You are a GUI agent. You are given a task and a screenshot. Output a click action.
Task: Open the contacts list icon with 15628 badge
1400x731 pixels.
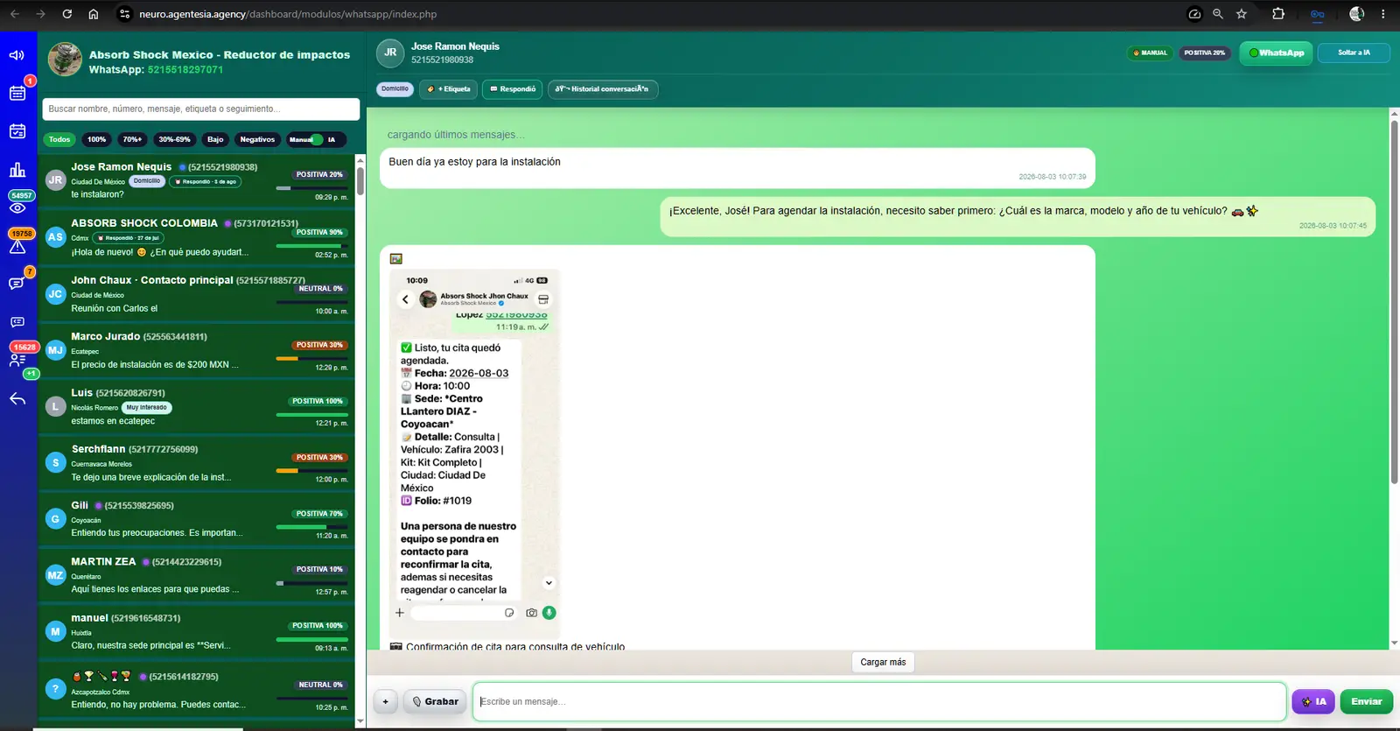(17, 360)
